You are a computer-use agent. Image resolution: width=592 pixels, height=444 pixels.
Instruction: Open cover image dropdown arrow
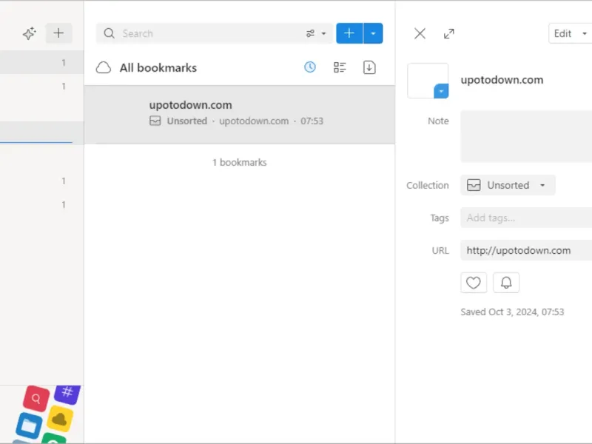coord(441,91)
